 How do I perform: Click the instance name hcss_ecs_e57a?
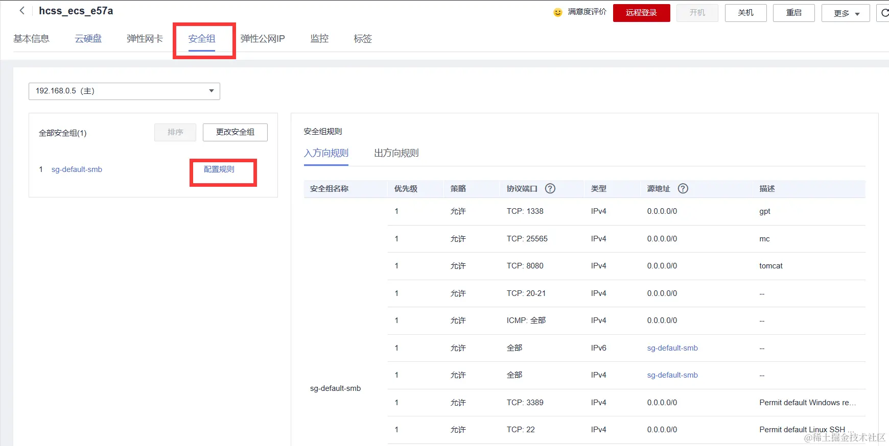(x=76, y=11)
